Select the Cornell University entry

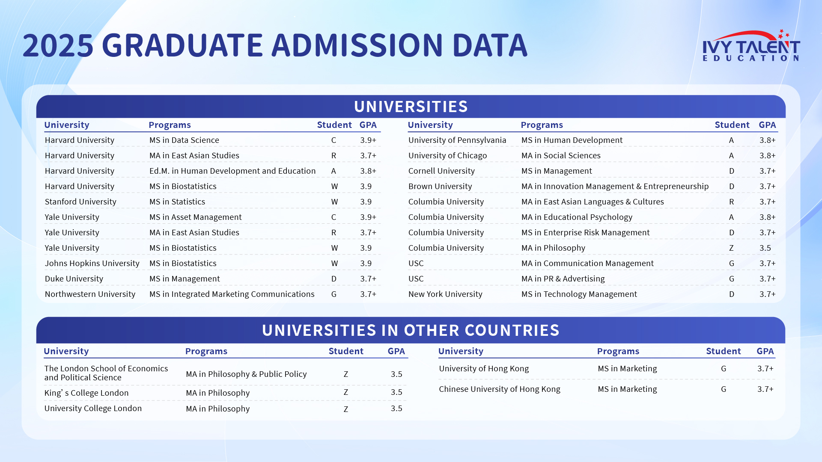pos(441,171)
